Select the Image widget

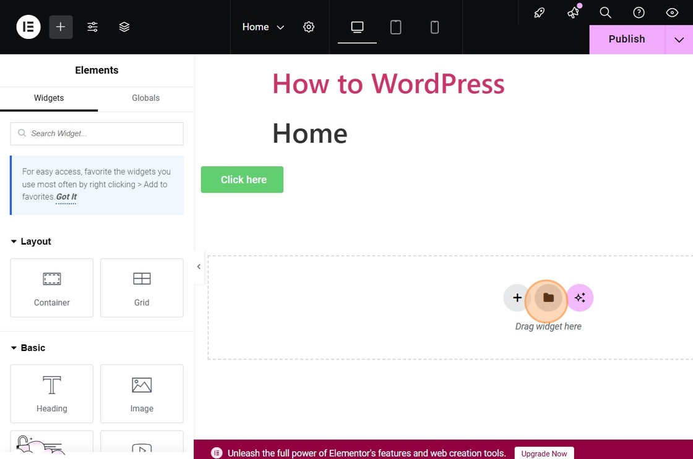(142, 394)
